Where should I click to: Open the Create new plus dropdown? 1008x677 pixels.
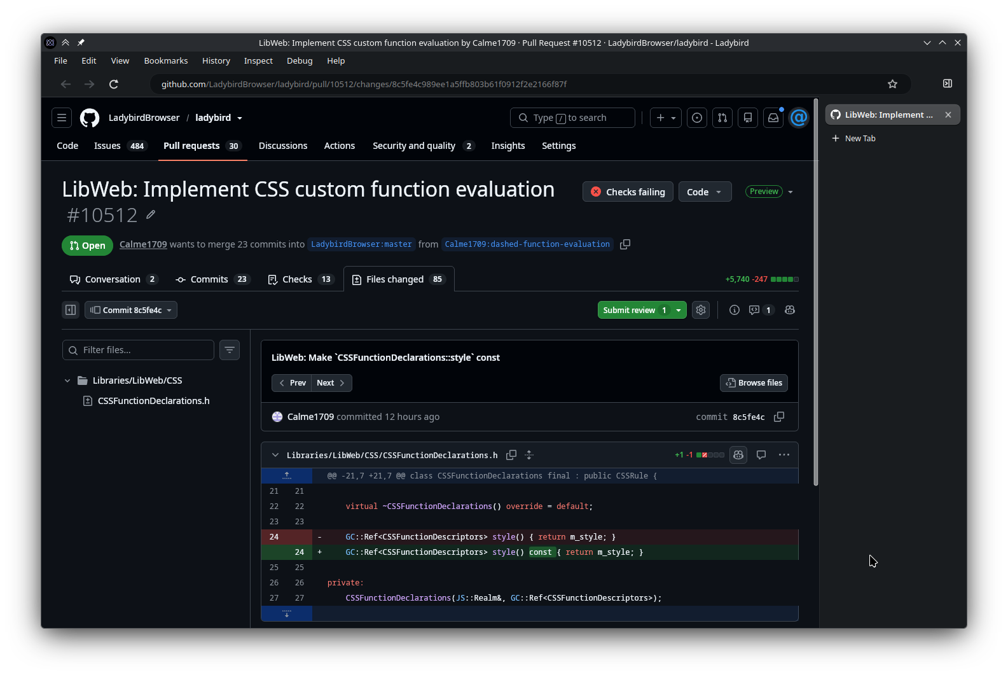[666, 118]
